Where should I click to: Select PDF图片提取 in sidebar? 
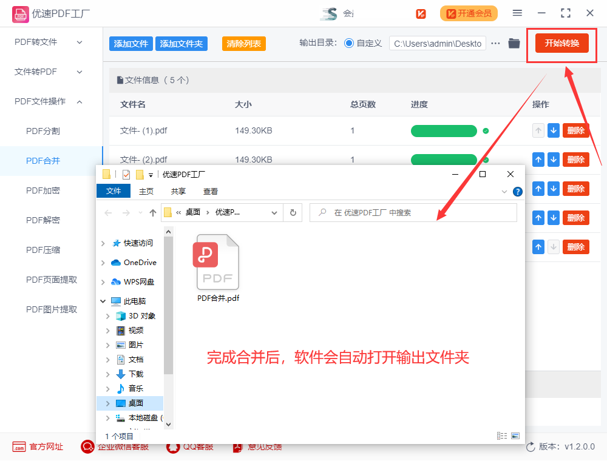click(52, 310)
